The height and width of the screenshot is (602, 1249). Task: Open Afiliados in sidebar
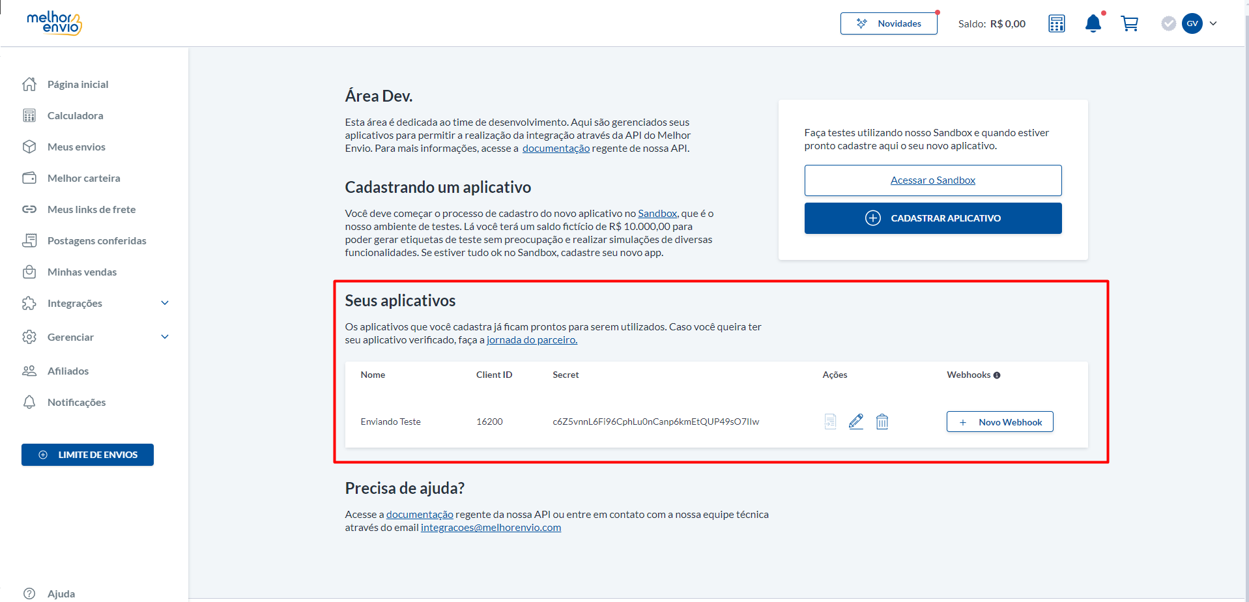click(68, 371)
